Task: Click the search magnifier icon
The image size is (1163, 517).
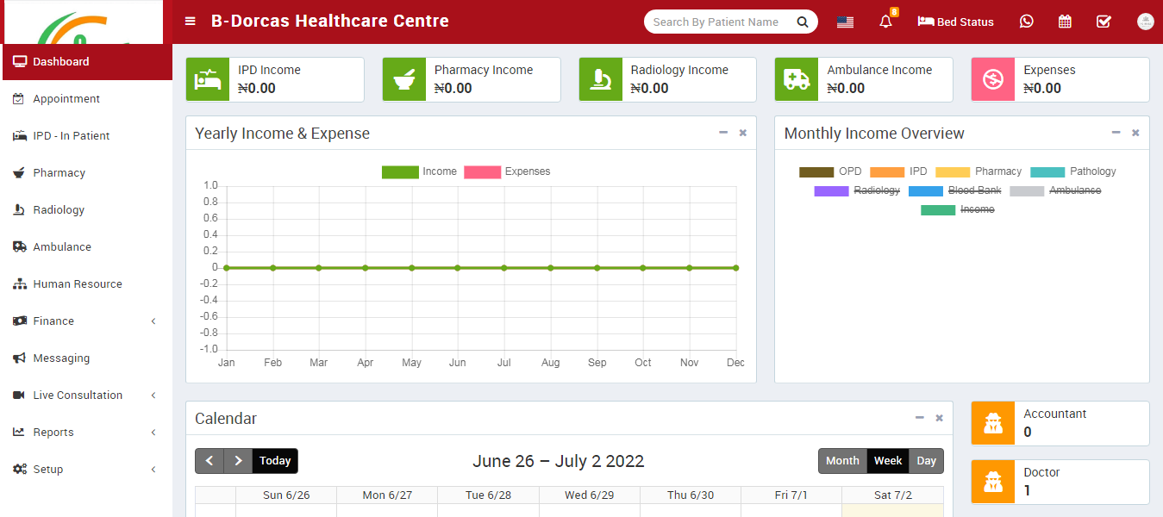Action: tap(803, 22)
